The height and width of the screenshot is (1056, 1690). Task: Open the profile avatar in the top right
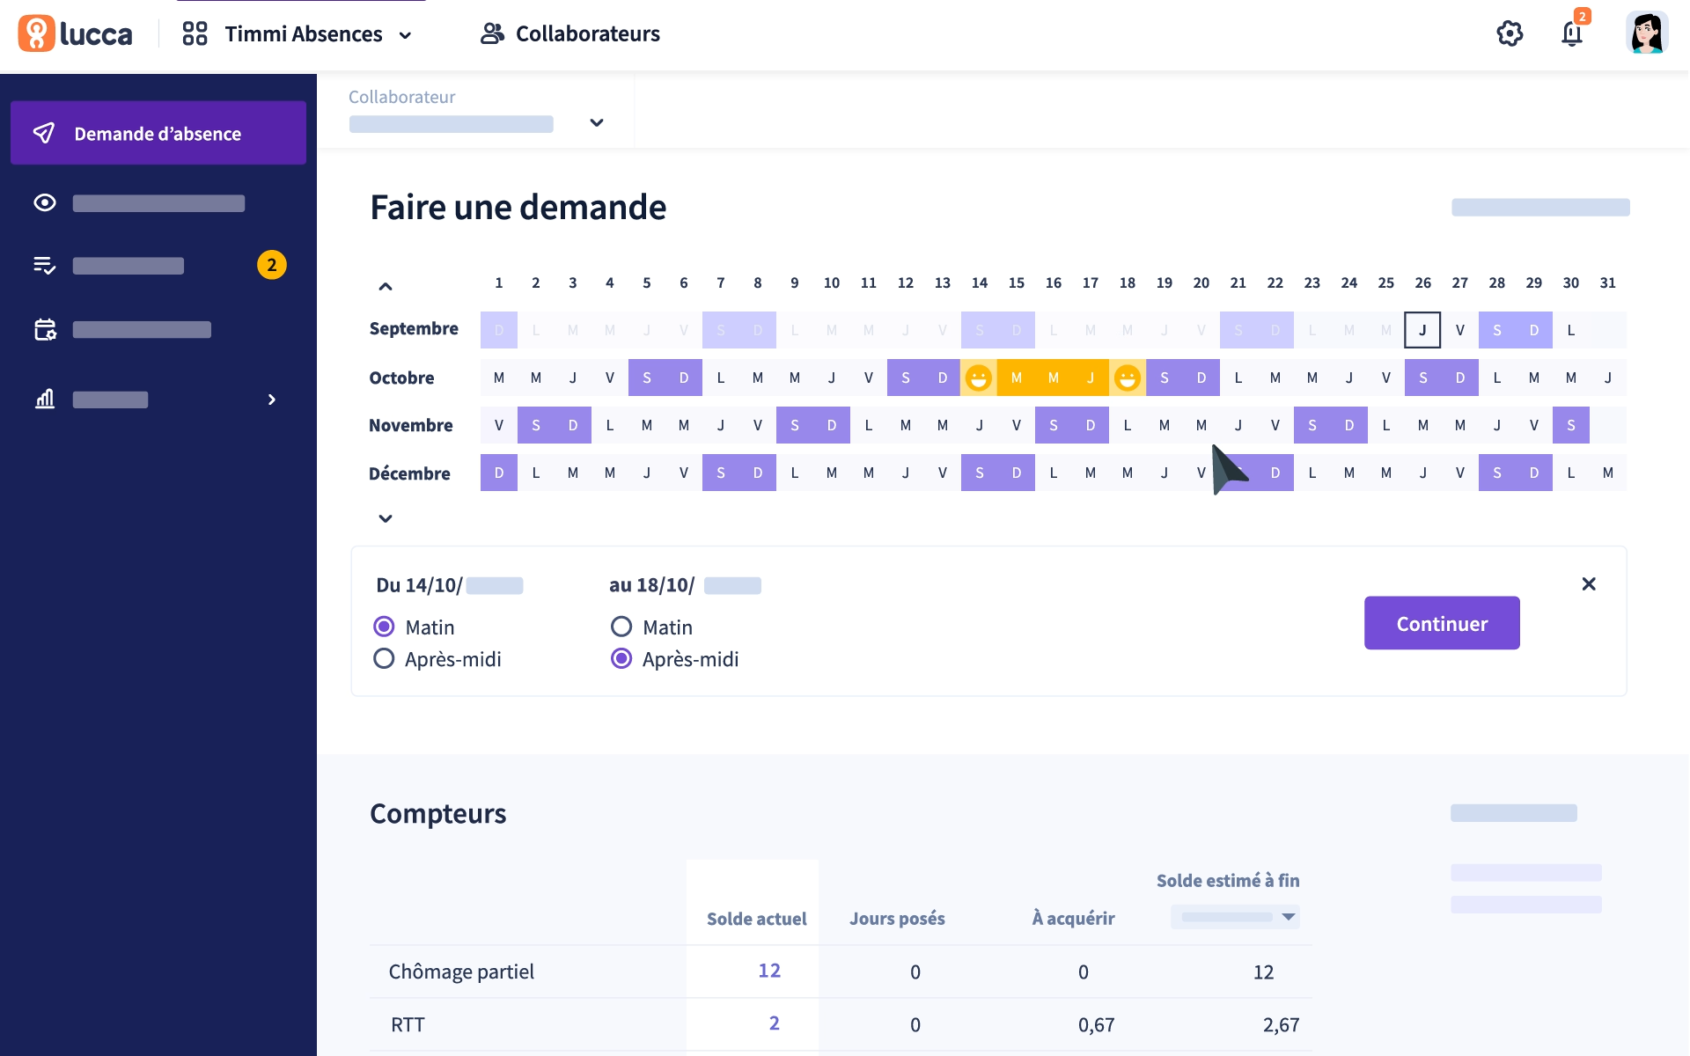(1647, 33)
